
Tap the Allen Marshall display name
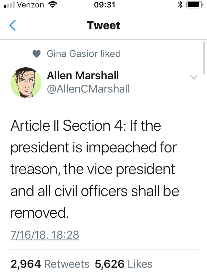[83, 76]
